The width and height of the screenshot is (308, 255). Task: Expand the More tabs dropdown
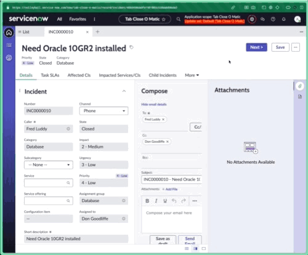192,75
